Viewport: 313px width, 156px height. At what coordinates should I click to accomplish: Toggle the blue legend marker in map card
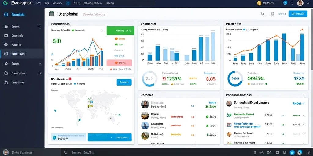point(75,84)
